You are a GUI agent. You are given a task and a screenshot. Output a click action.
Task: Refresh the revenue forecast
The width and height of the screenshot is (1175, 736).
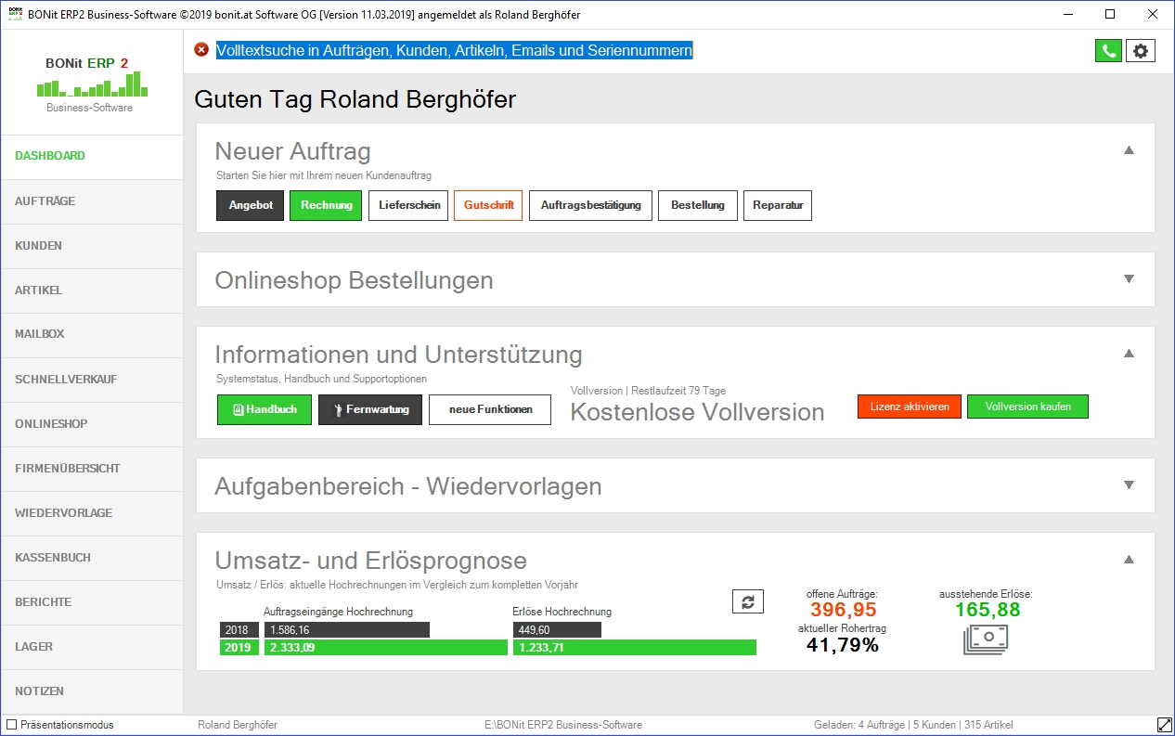point(747,601)
